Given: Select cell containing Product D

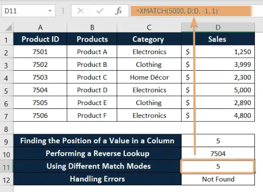Looking at the screenshot, I should pos(92,90).
